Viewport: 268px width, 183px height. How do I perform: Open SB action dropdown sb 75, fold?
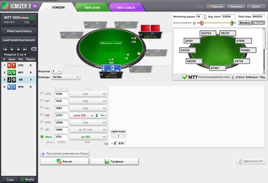88,130
